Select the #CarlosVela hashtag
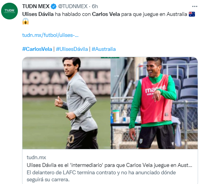The height and width of the screenshot is (184, 200). pos(37,49)
